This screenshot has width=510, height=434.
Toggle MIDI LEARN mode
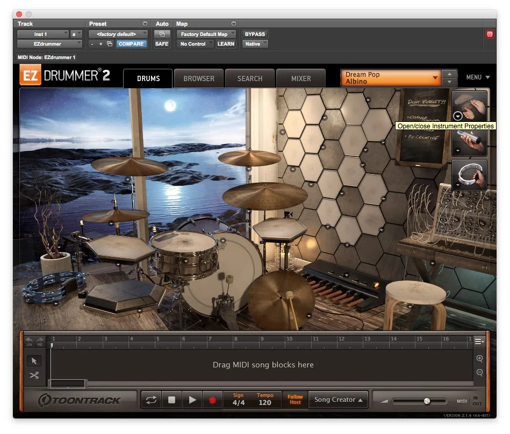226,44
